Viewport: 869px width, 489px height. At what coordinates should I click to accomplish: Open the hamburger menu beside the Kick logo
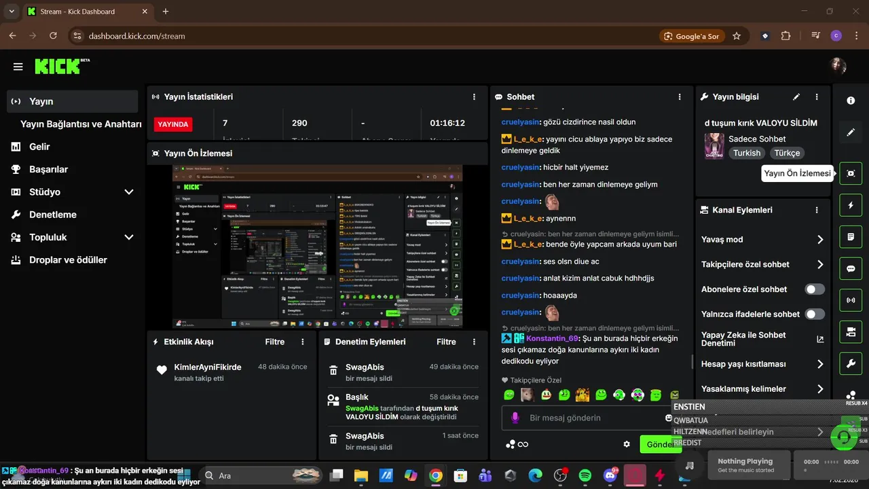coord(18,67)
